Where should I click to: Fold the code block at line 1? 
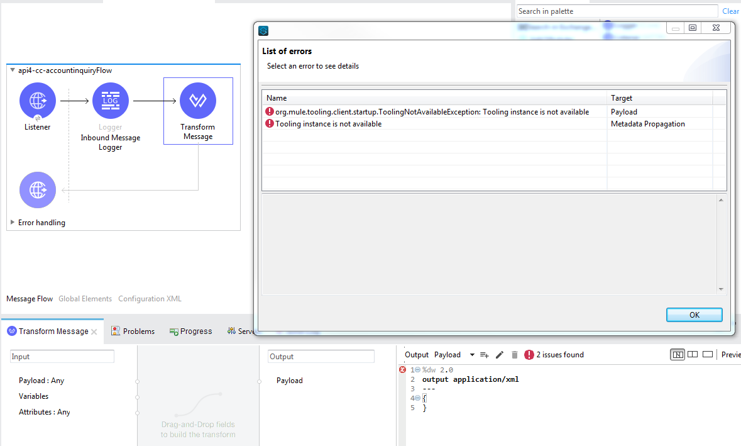(417, 370)
